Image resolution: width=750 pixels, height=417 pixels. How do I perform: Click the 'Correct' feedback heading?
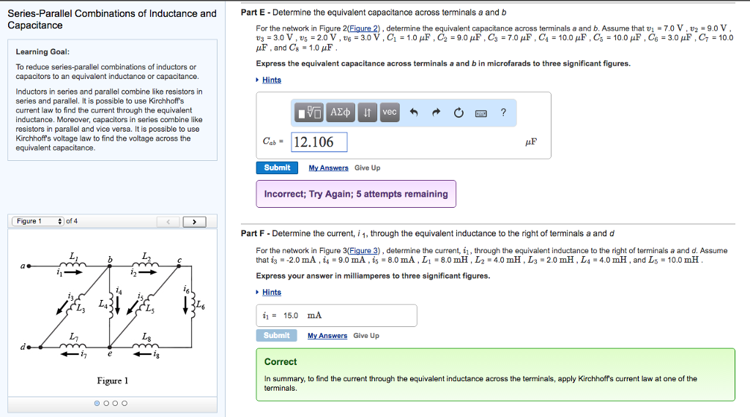[x=281, y=362]
